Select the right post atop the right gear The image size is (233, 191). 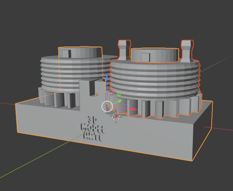(187, 51)
